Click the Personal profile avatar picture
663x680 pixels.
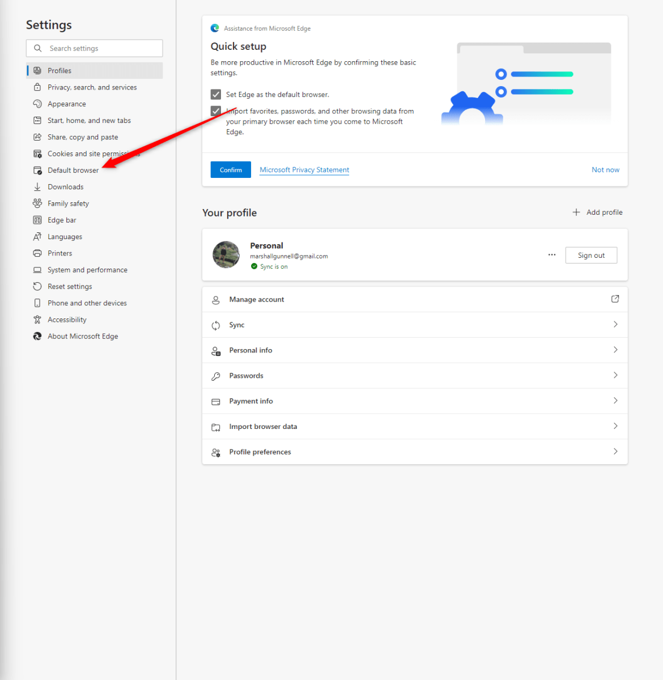226,254
